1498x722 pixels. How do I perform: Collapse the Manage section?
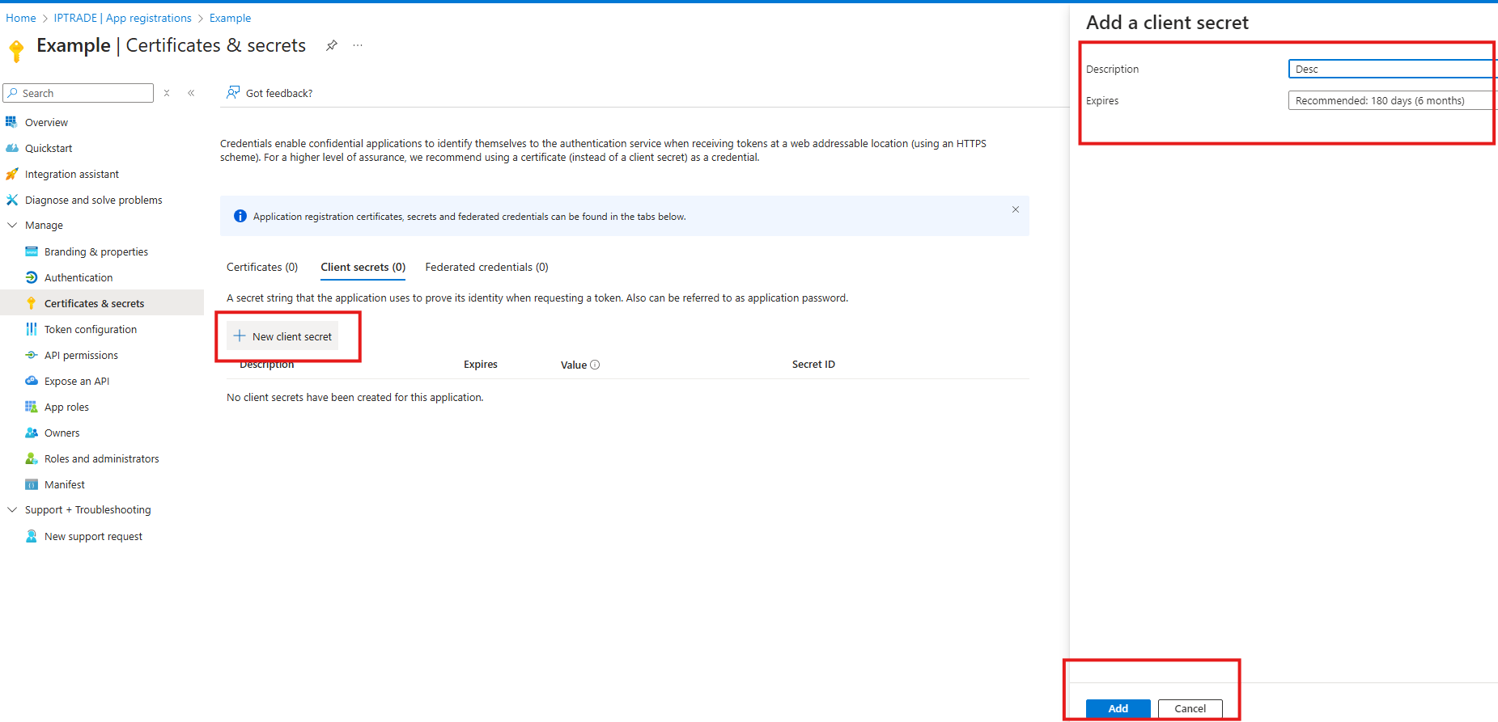click(x=12, y=226)
